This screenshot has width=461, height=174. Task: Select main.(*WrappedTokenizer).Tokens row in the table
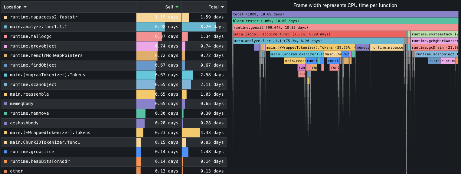[114, 133]
